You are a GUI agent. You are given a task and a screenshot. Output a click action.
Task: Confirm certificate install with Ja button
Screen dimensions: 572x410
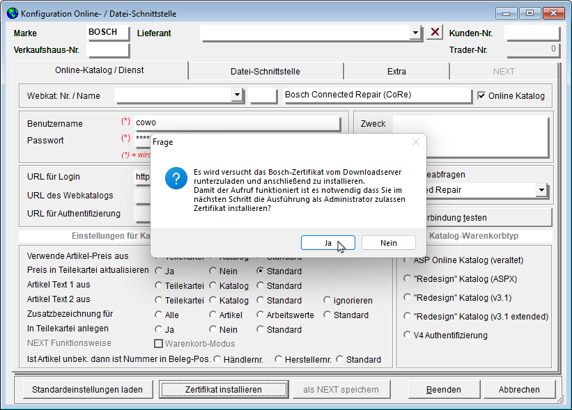pyautogui.click(x=328, y=243)
